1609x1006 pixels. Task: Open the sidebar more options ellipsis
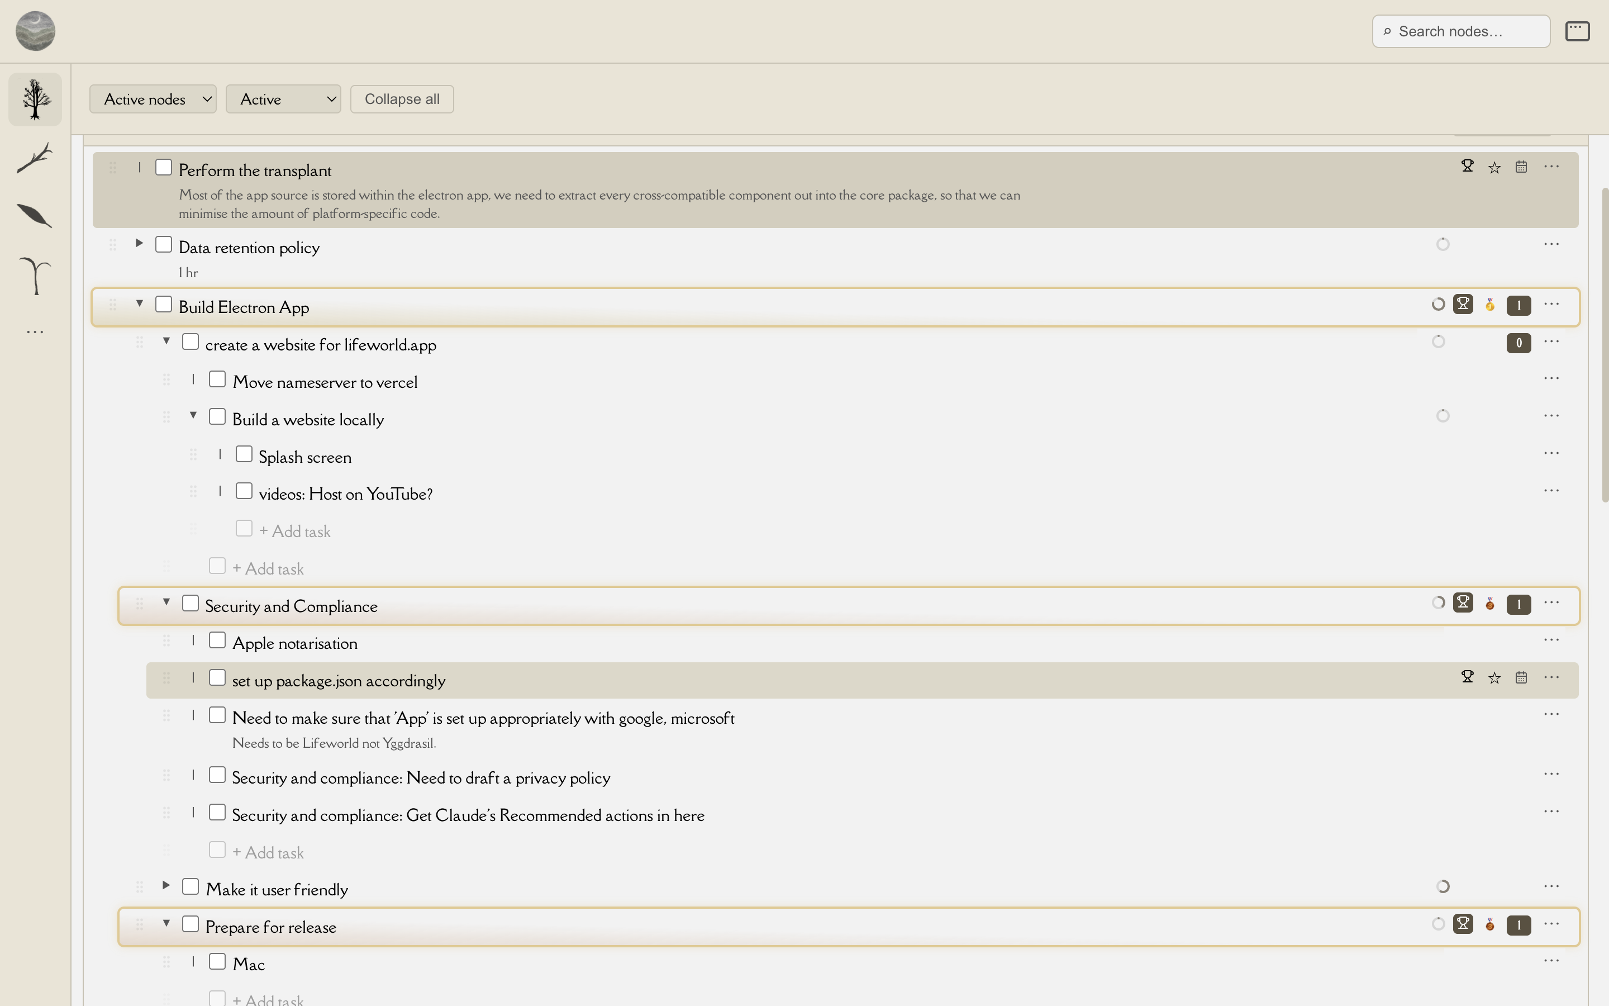[x=35, y=331]
